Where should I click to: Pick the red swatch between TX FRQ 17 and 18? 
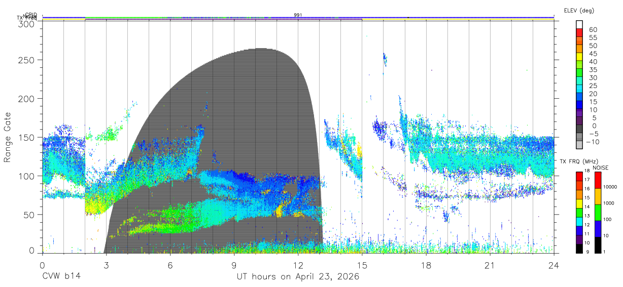[579, 177]
